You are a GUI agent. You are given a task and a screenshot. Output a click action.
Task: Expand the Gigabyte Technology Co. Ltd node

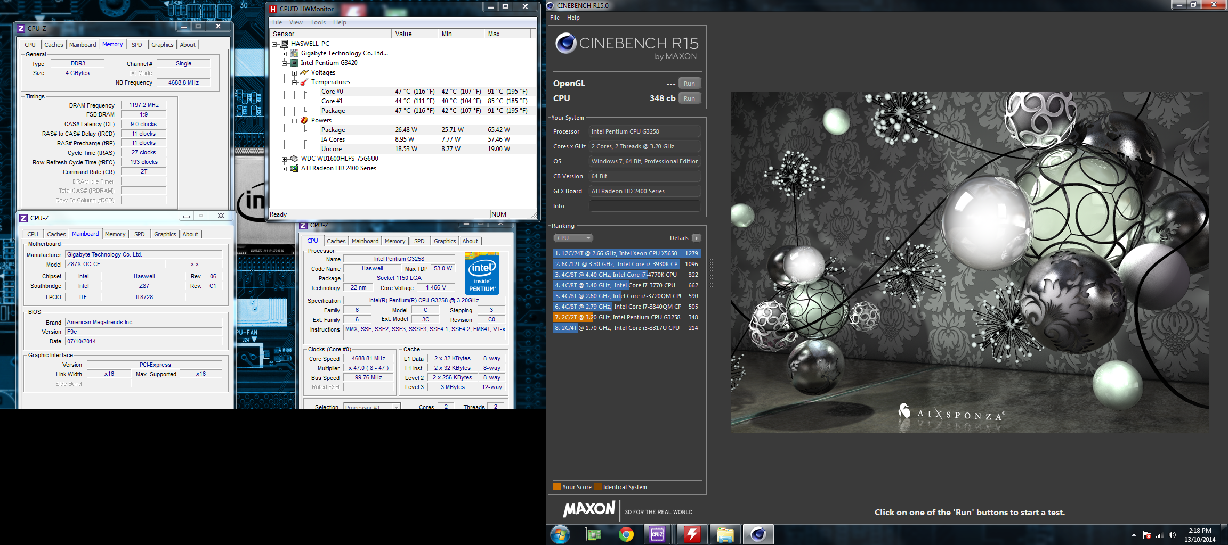click(x=285, y=54)
